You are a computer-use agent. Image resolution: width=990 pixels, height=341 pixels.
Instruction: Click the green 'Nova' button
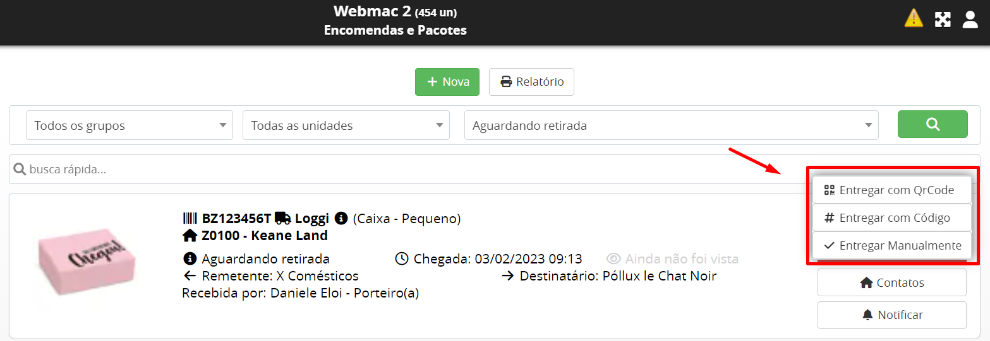coord(447,82)
